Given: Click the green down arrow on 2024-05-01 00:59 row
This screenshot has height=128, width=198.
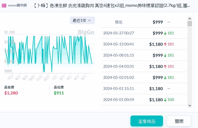Looking at the screenshot, I should point(165,100).
